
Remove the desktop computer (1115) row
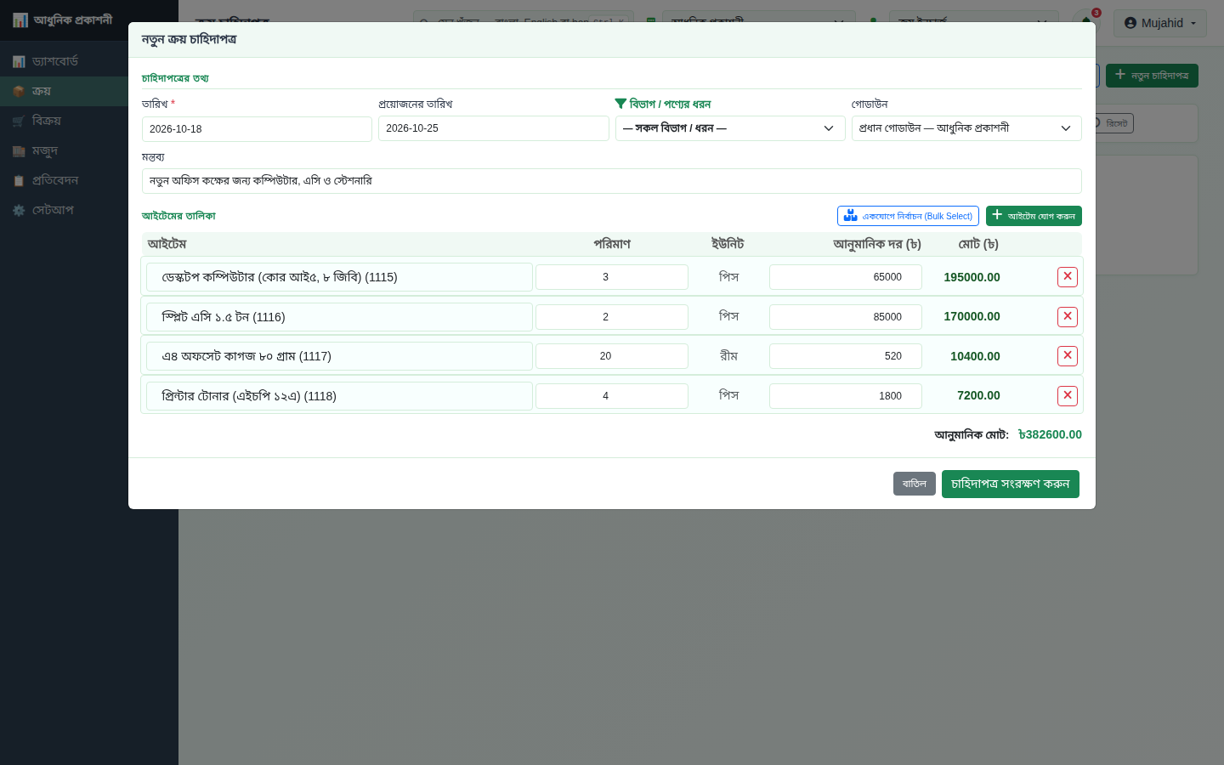tap(1068, 277)
